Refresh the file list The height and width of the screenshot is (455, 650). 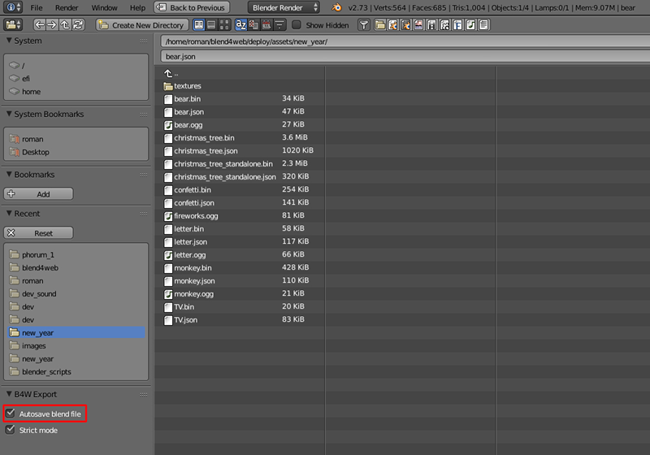point(78,25)
